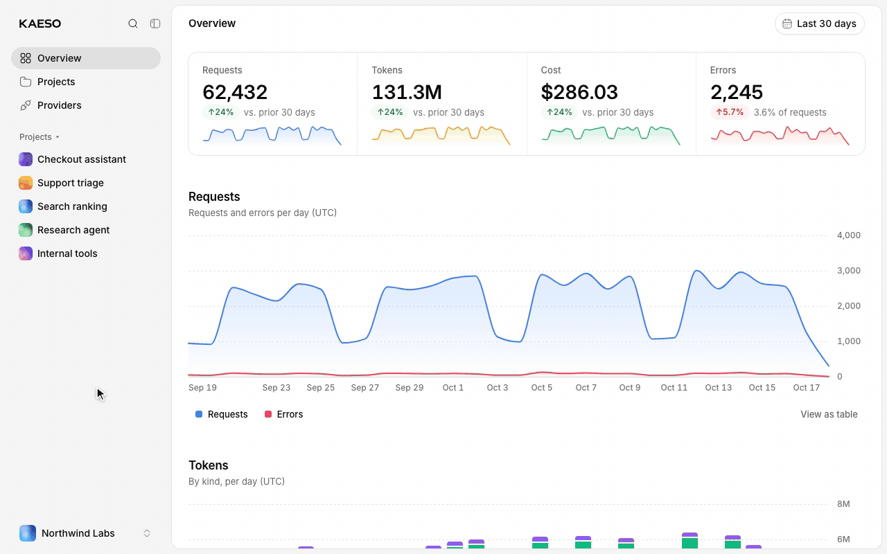Click the blue Requests legend color swatch
This screenshot has width=887, height=554.
click(x=199, y=414)
